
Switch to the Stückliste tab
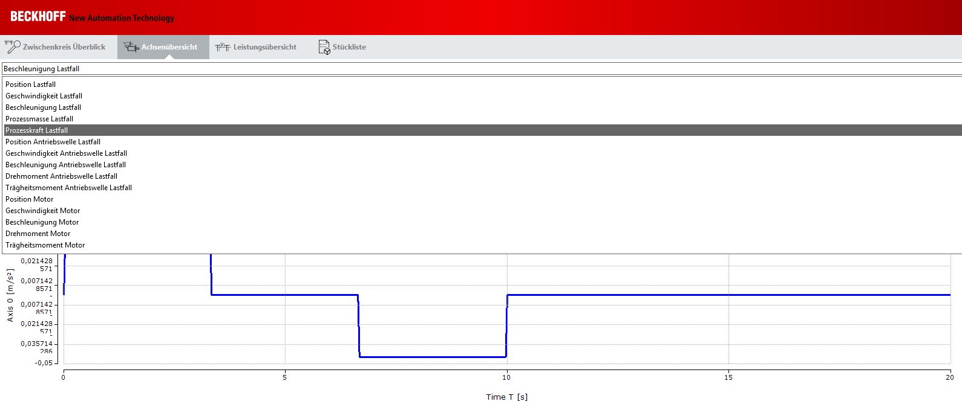click(342, 46)
